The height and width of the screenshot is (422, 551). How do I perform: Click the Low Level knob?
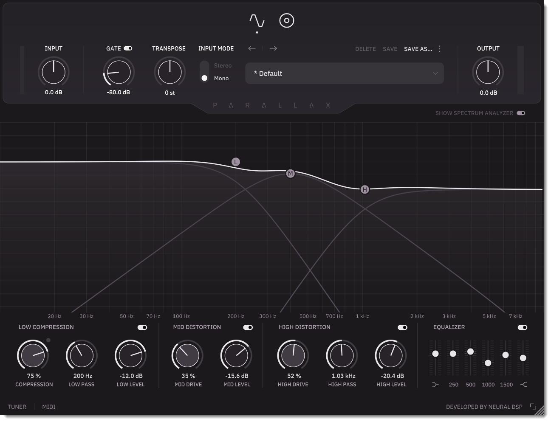tap(131, 355)
